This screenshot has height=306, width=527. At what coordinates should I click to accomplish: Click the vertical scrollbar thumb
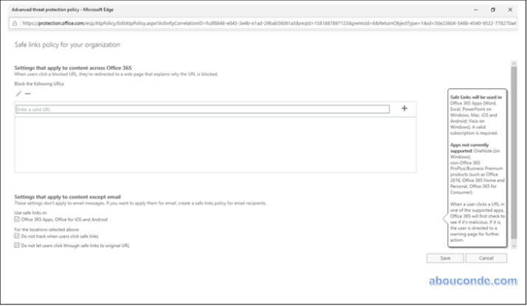(x=513, y=147)
